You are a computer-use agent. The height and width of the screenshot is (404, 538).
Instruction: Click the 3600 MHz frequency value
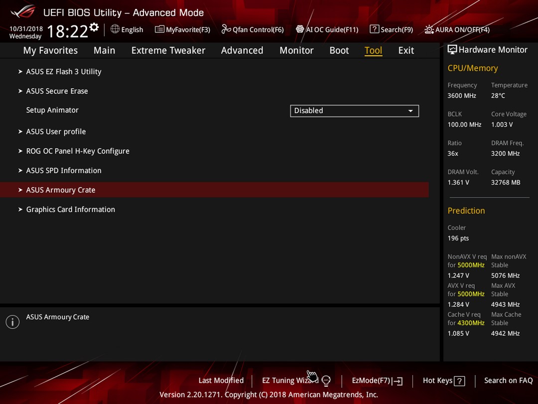tap(461, 95)
